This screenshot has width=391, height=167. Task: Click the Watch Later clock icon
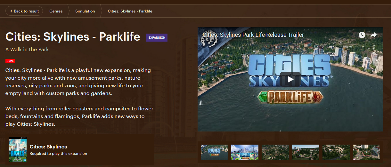click(x=362, y=35)
